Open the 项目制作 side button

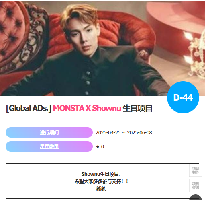(x=196, y=170)
